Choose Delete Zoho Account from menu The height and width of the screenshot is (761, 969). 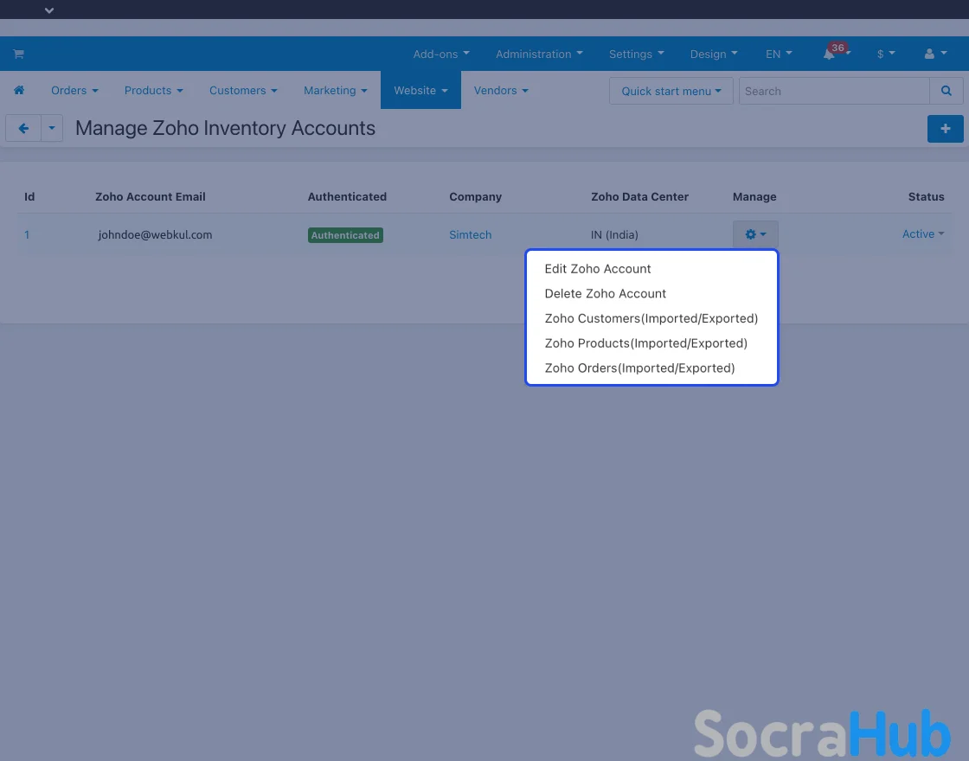click(x=605, y=294)
